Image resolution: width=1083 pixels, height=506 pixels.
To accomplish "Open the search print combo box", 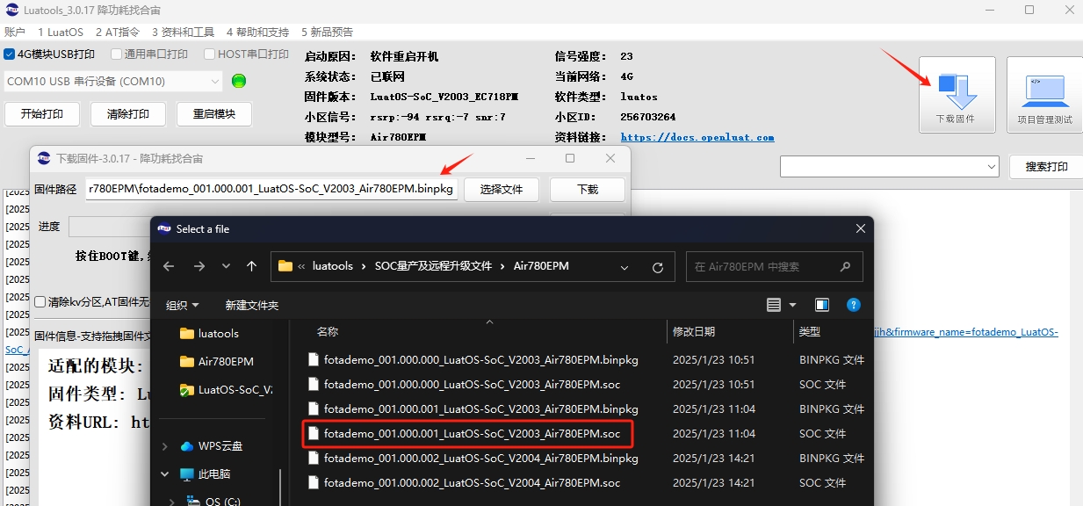I will click(x=890, y=166).
